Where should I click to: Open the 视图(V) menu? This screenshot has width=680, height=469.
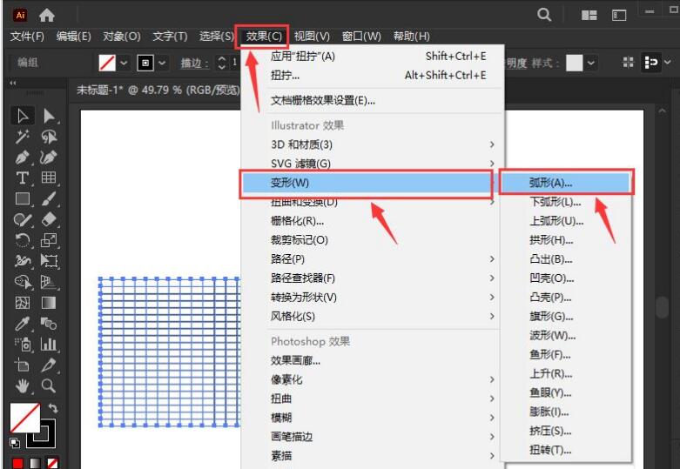coord(311,36)
